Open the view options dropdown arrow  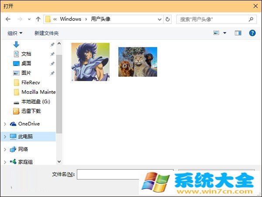point(225,33)
